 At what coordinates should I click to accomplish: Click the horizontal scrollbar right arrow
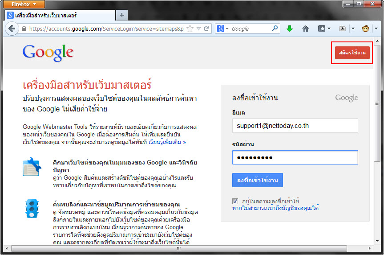pyautogui.click(x=369, y=248)
